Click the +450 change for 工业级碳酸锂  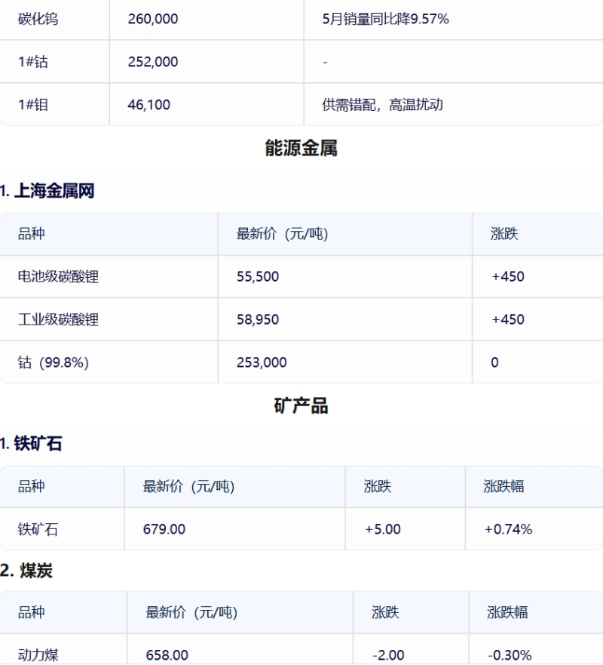pyautogui.click(x=508, y=319)
